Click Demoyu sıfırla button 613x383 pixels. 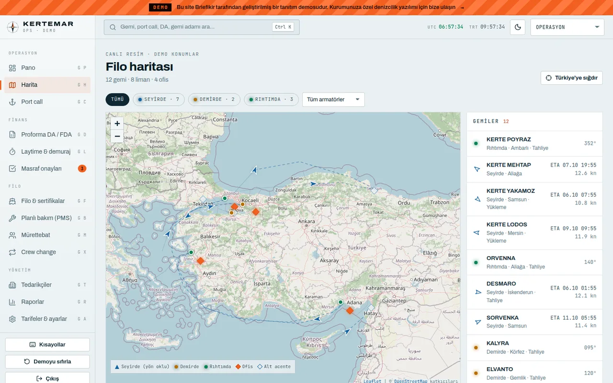pyautogui.click(x=47, y=362)
